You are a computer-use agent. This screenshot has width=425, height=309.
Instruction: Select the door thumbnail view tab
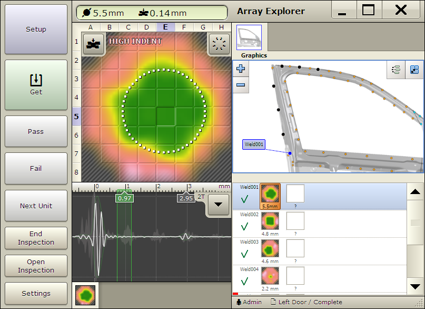250,37
